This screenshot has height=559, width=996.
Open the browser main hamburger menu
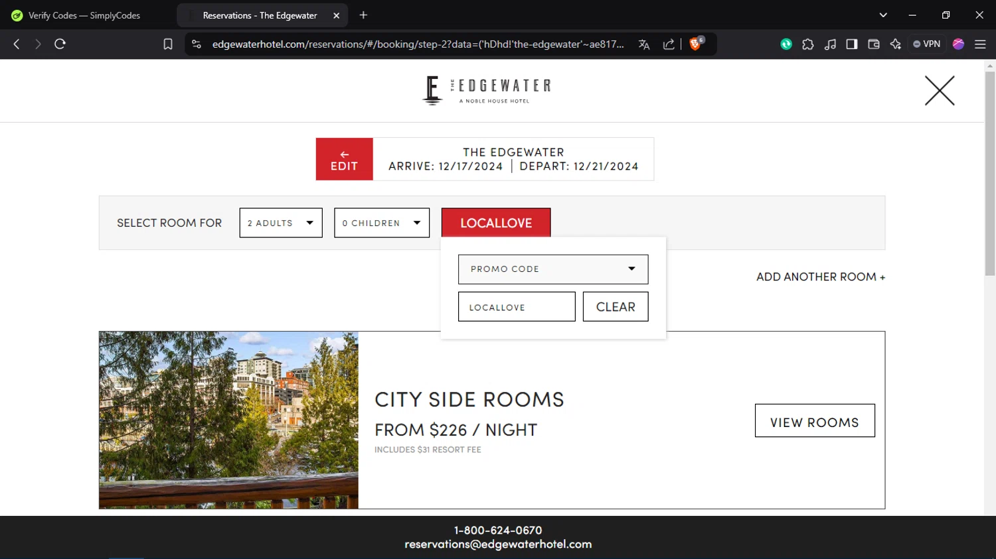pyautogui.click(x=980, y=44)
